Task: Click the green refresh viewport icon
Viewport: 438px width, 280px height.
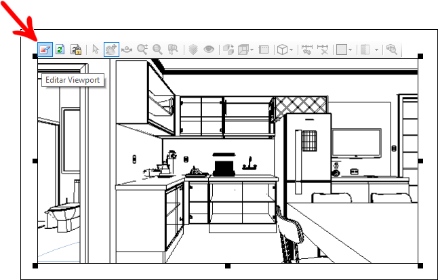Action: [60, 49]
